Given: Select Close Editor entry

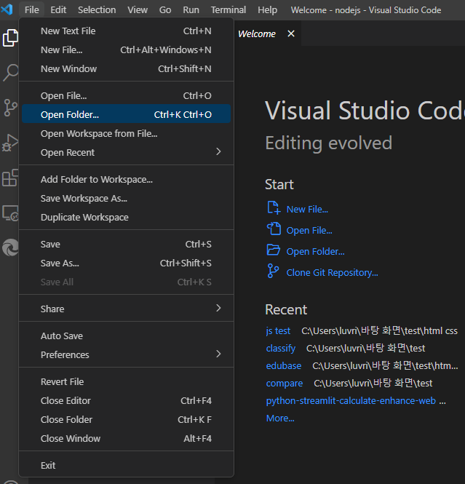Looking at the screenshot, I should [126, 400].
